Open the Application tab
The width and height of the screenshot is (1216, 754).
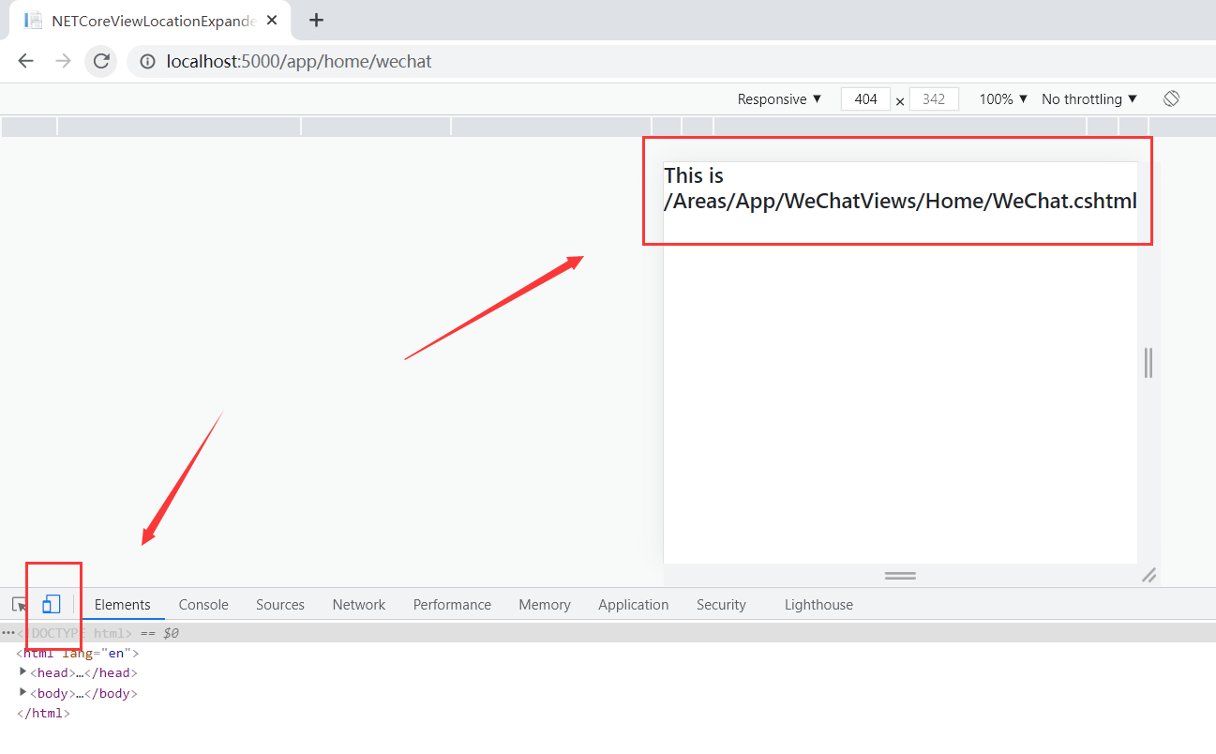tap(634, 605)
